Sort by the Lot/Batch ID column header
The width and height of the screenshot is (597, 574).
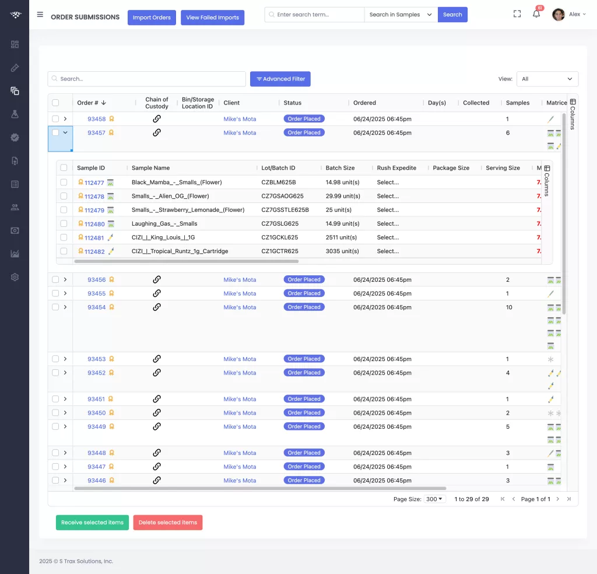pyautogui.click(x=278, y=168)
